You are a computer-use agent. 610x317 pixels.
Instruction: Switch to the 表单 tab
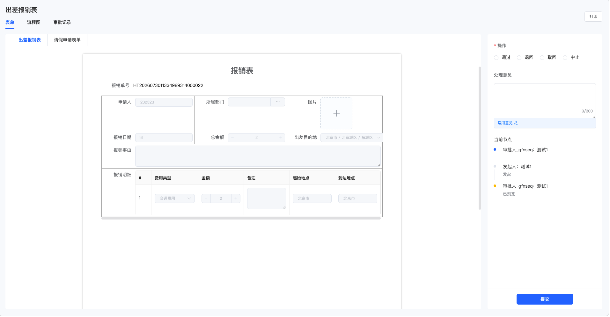pyautogui.click(x=10, y=22)
